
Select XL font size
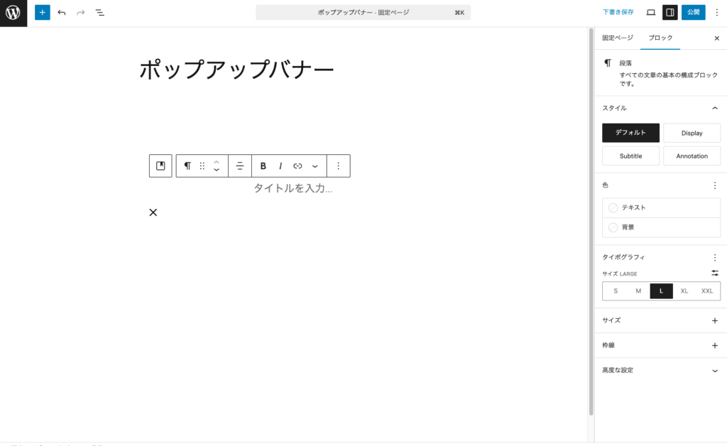tap(684, 291)
